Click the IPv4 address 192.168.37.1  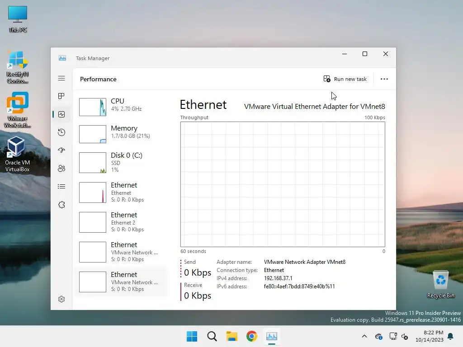click(278, 278)
